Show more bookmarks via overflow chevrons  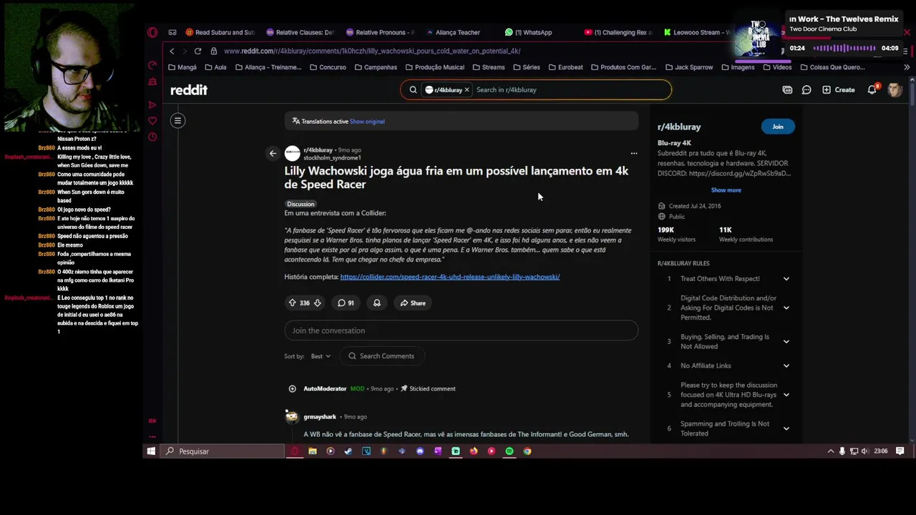[x=907, y=67]
